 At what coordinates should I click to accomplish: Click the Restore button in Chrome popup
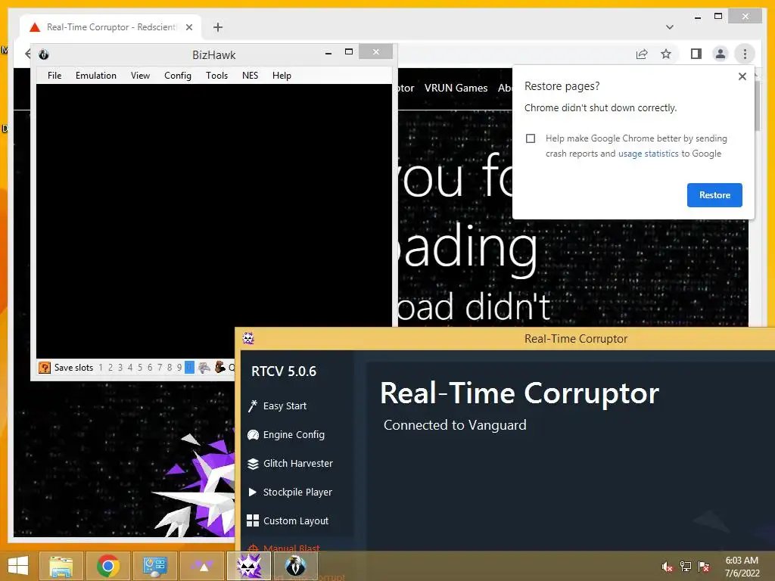pyautogui.click(x=714, y=195)
